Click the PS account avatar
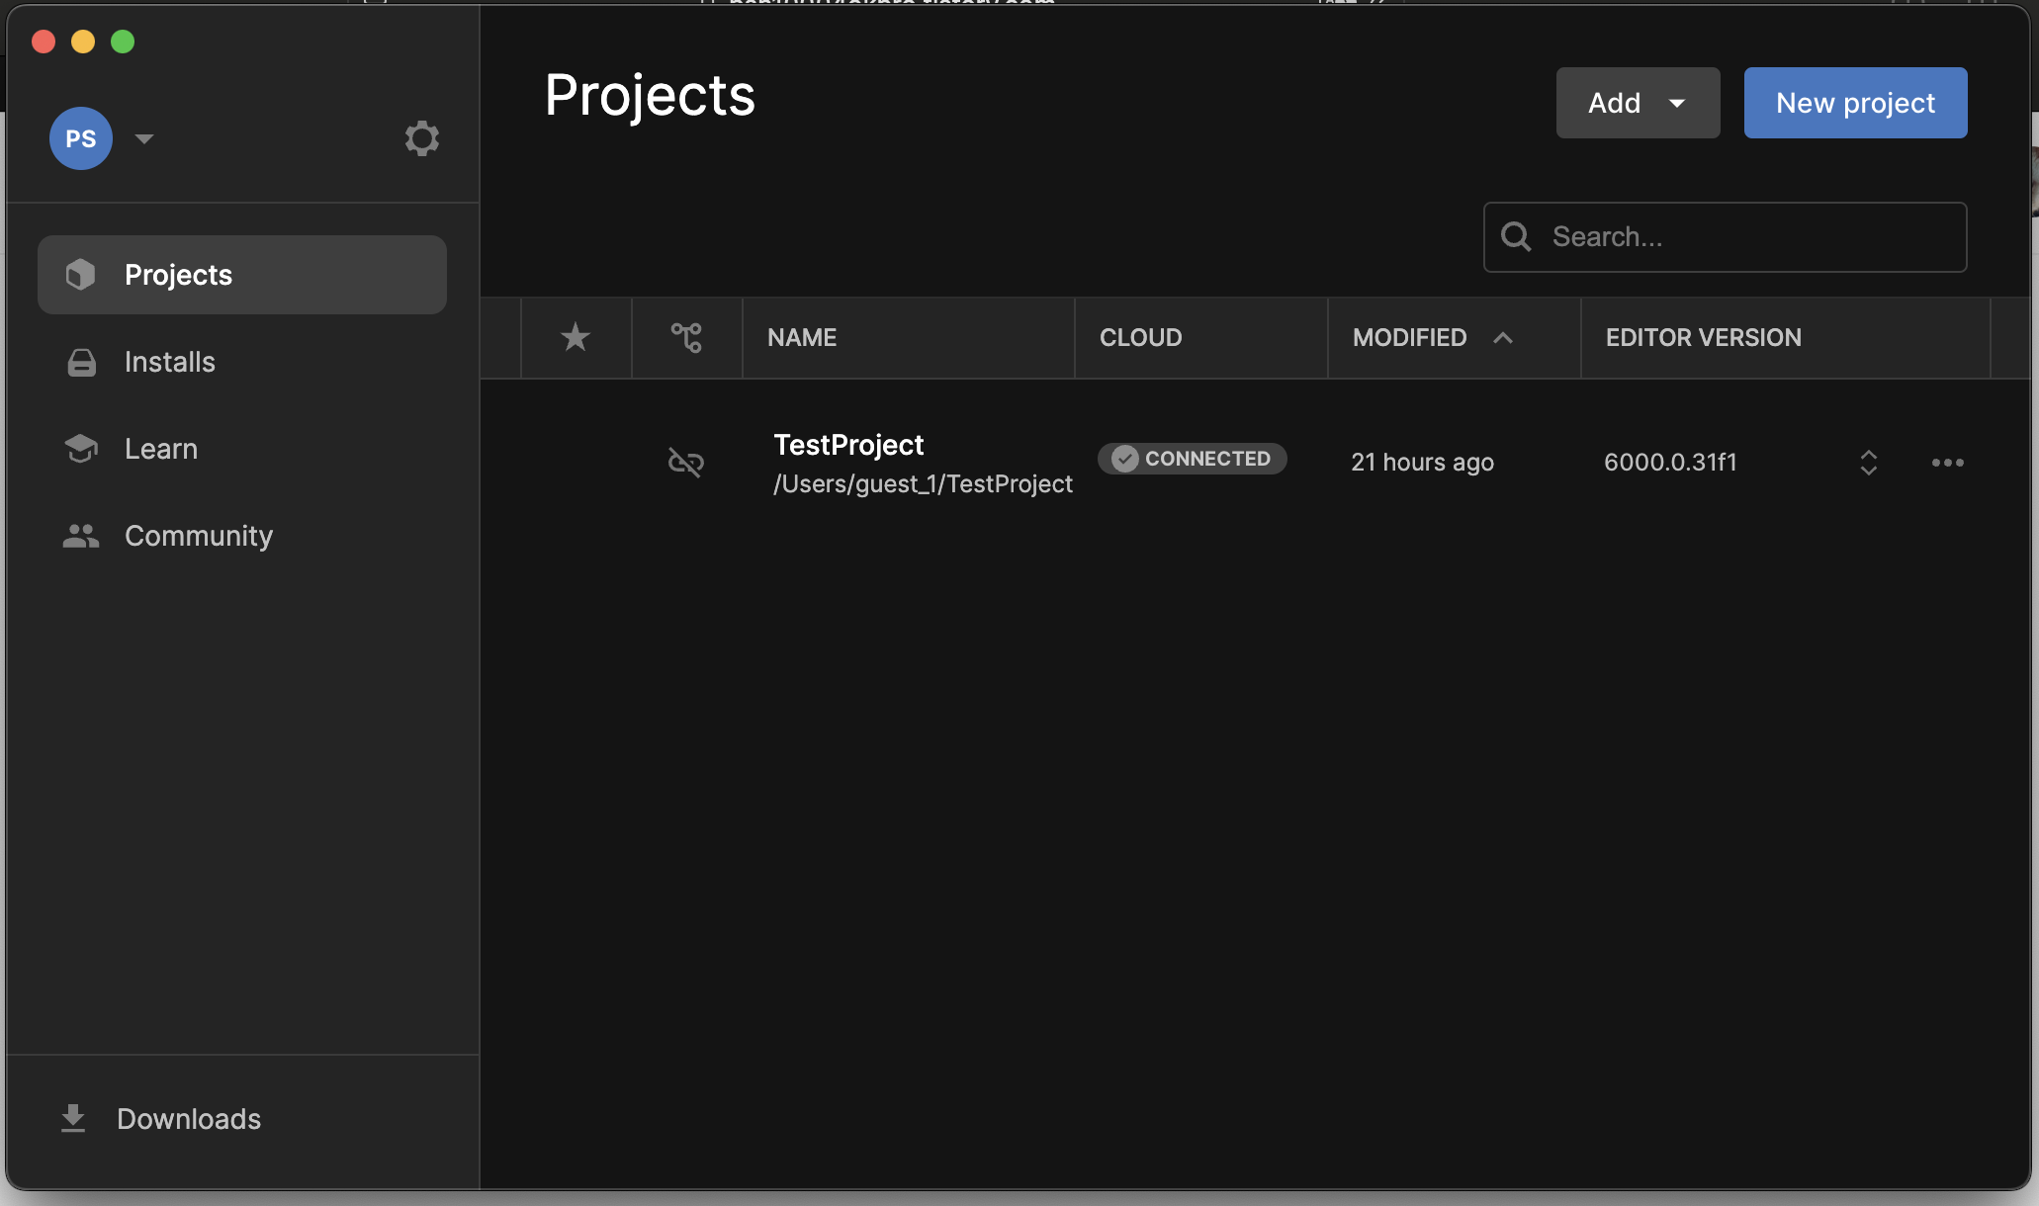Viewport: 2039px width, 1206px height. point(80,138)
